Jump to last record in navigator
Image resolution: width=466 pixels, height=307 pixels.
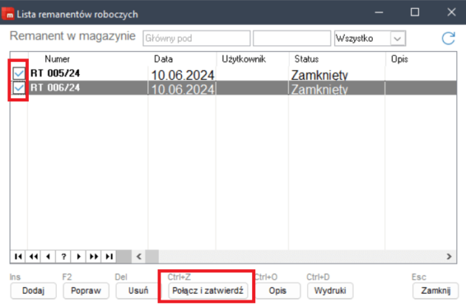109,257
